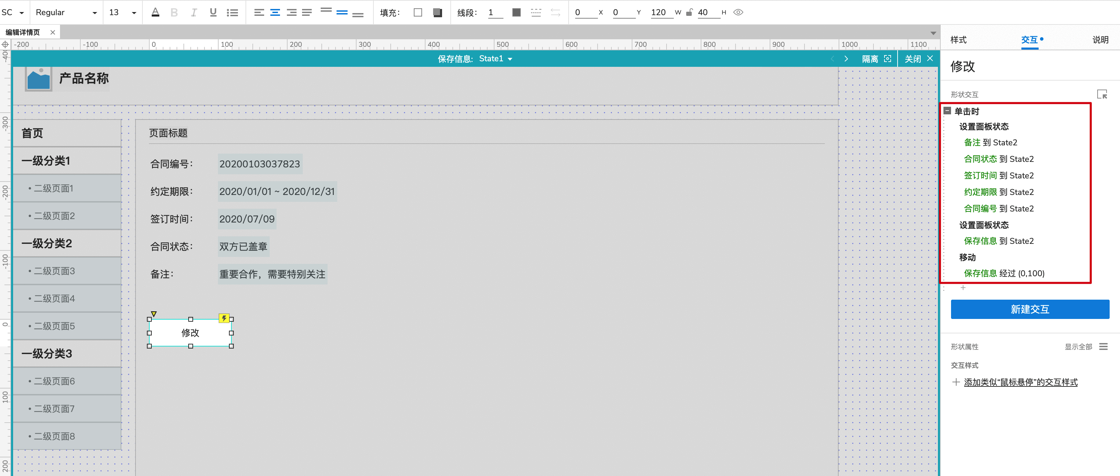Edit the height field showing 40
Screen dimensions: 1120x476
pos(708,13)
